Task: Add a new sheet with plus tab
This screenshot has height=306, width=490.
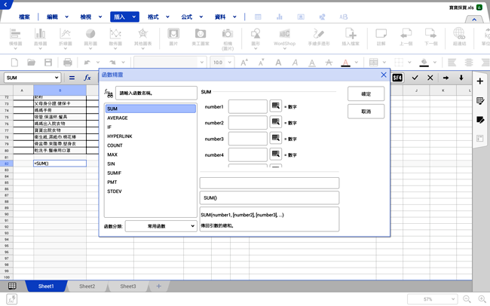Action: 159,286
